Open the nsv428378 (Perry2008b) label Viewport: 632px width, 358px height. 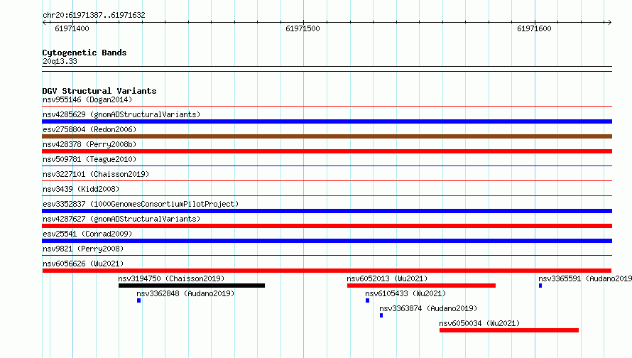pyautogui.click(x=89, y=144)
